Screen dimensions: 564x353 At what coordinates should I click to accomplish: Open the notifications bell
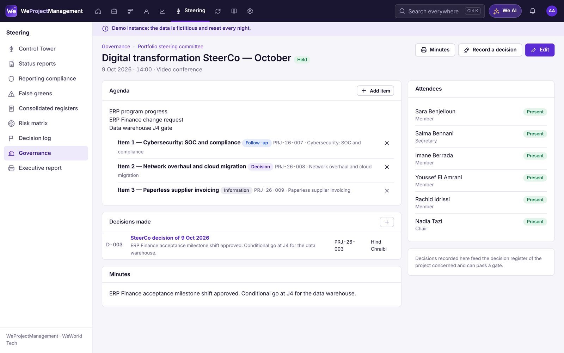[x=532, y=11]
